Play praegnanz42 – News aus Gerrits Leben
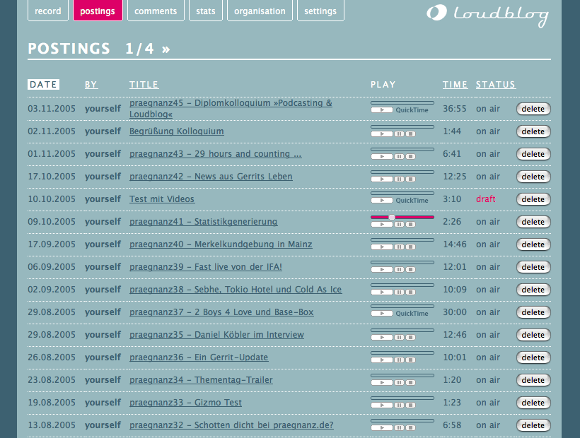Image resolution: width=580 pixels, height=438 pixels. click(x=382, y=179)
